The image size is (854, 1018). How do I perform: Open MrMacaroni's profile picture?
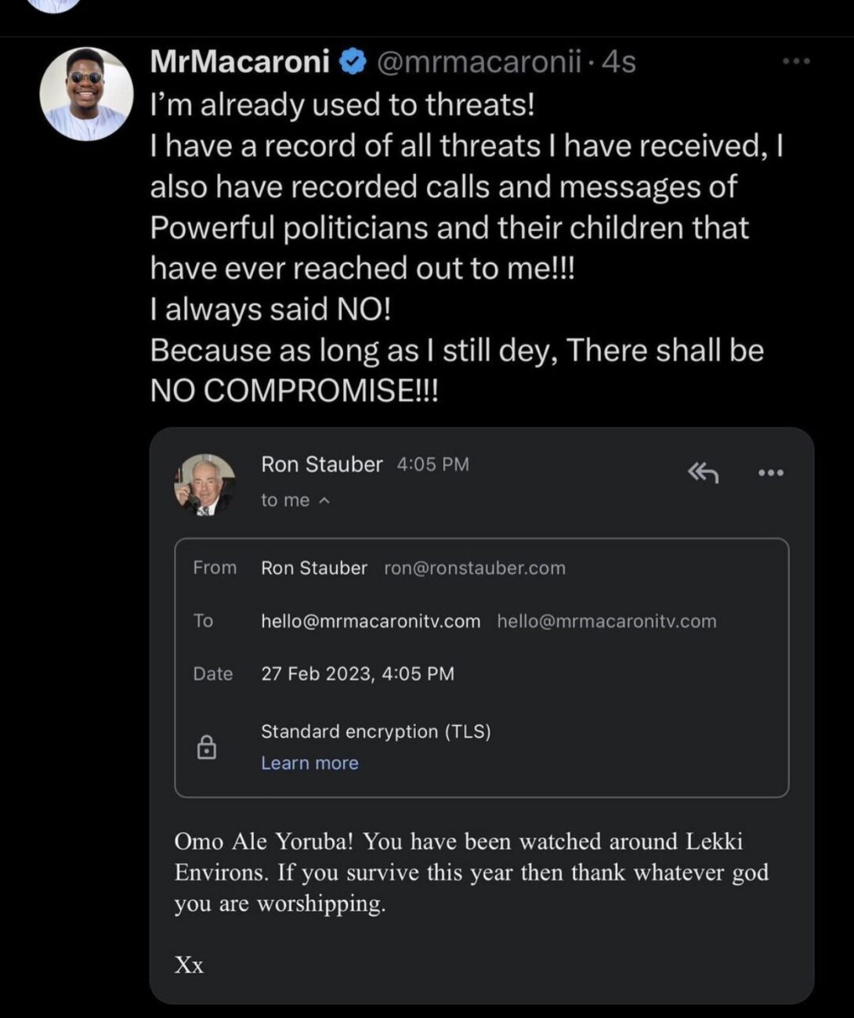86,93
